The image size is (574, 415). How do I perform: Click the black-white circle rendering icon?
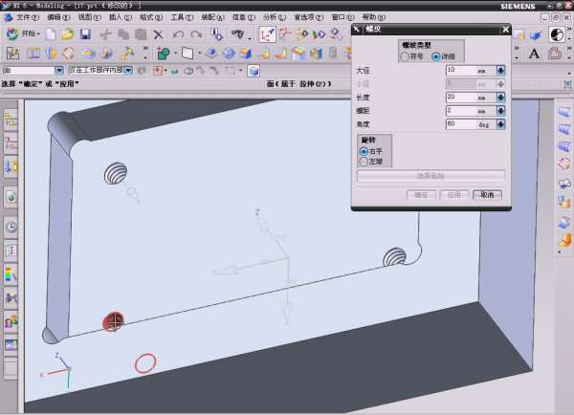coord(557,34)
